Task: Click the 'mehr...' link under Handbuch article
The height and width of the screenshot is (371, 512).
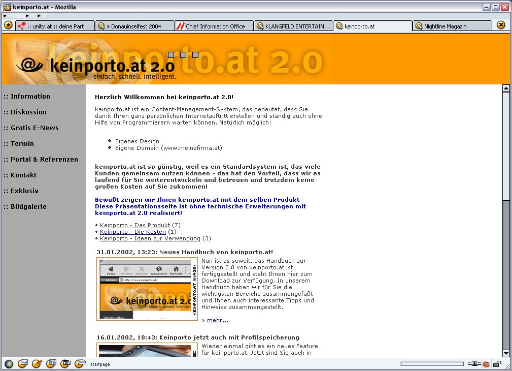Action: pos(217,320)
